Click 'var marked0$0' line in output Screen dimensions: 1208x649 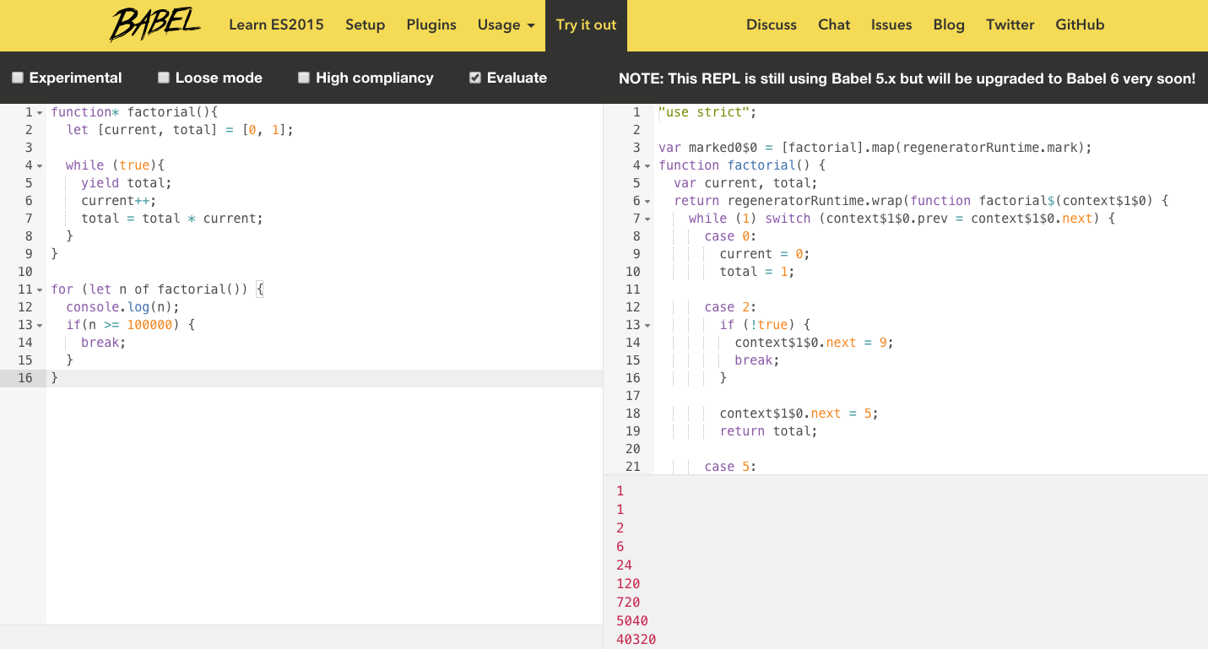tap(875, 148)
